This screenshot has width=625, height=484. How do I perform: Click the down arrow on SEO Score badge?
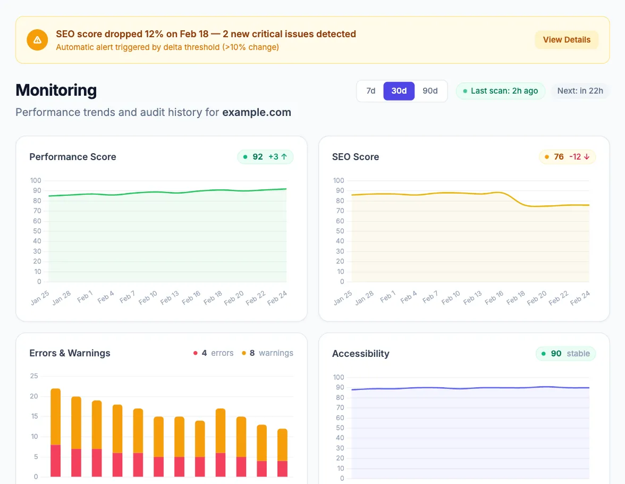tap(587, 157)
